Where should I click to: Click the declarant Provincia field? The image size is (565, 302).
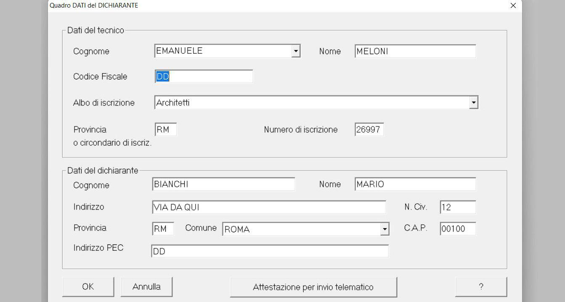163,229
